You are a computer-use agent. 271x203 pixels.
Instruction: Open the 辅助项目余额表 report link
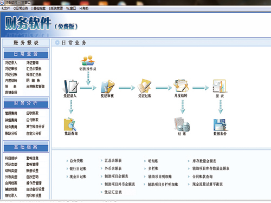pyautogui.click(x=117, y=176)
